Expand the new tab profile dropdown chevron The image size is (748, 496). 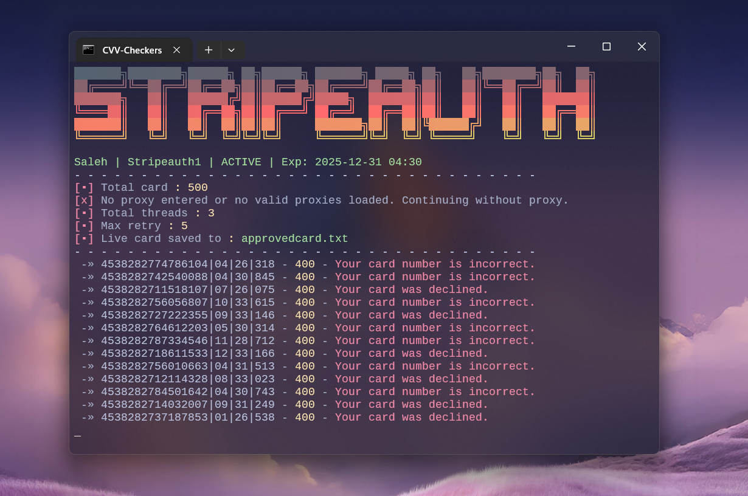[x=232, y=50]
